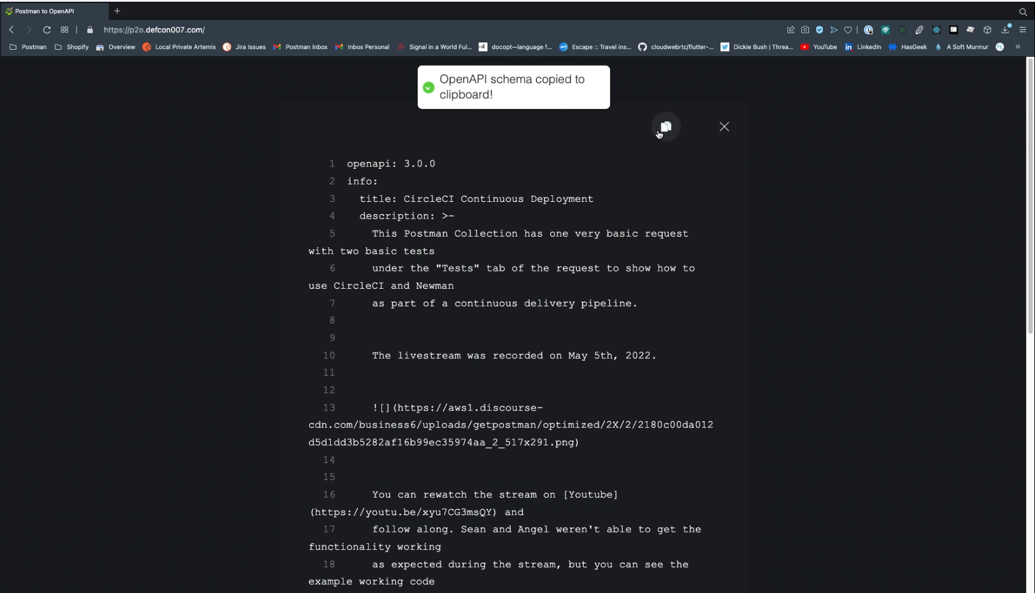
Task: Click the 'description: >-' line
Action: [407, 216]
